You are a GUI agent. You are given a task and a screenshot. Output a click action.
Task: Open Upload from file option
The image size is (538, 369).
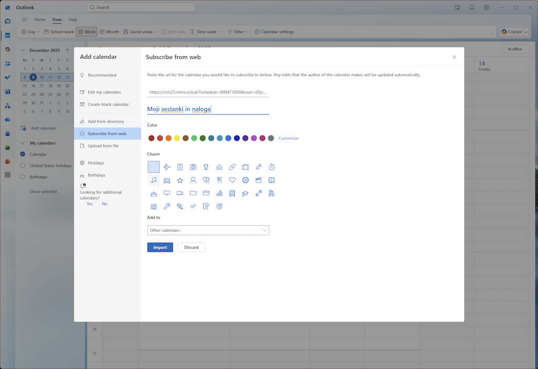click(x=103, y=146)
